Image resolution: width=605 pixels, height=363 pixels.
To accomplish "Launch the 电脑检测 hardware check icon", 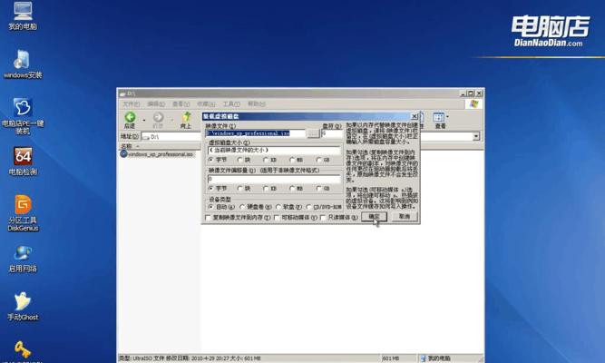I will pyautogui.click(x=20, y=157).
